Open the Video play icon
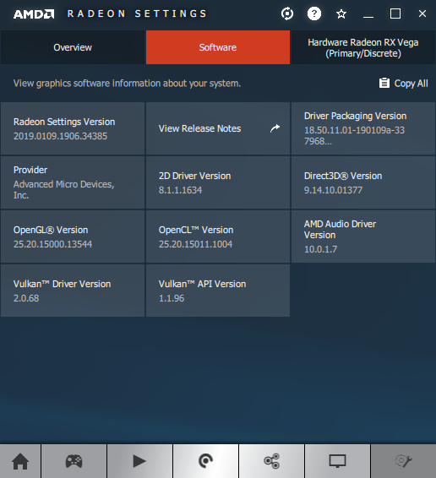This screenshot has width=436, height=478. pos(139,461)
